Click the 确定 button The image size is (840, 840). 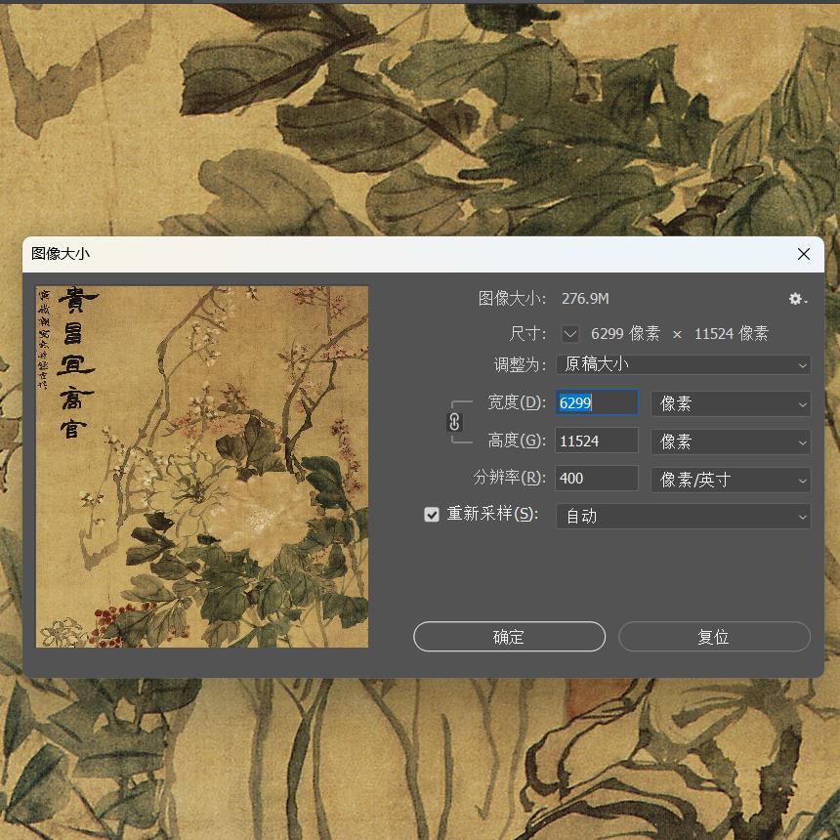(x=510, y=637)
